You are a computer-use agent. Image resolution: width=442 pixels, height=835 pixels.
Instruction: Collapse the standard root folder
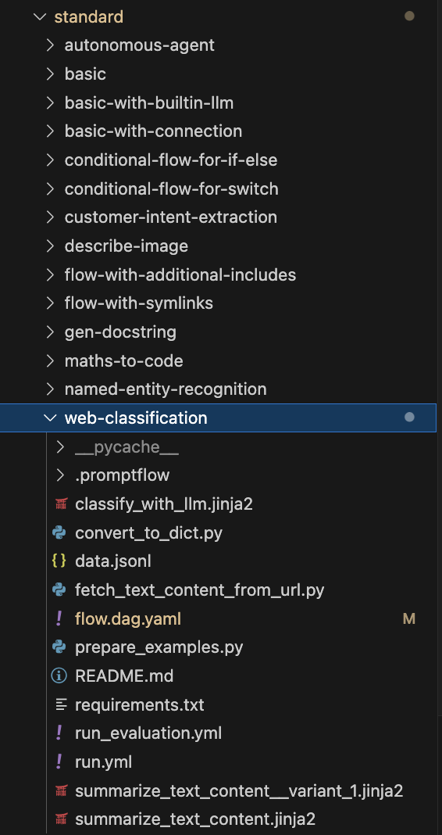(x=40, y=16)
